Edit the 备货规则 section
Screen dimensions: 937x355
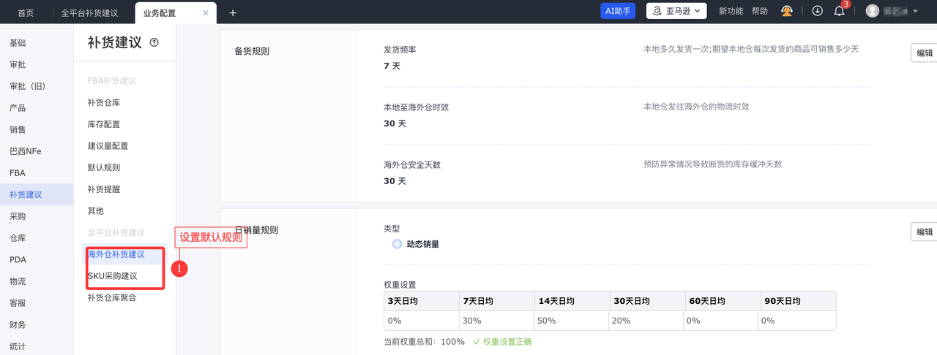[925, 53]
